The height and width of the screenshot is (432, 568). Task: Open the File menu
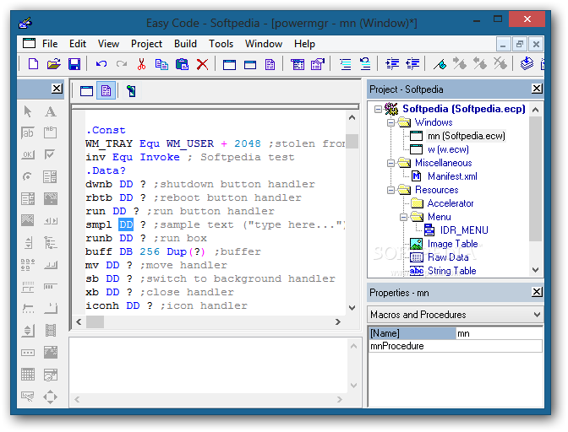tap(50, 44)
